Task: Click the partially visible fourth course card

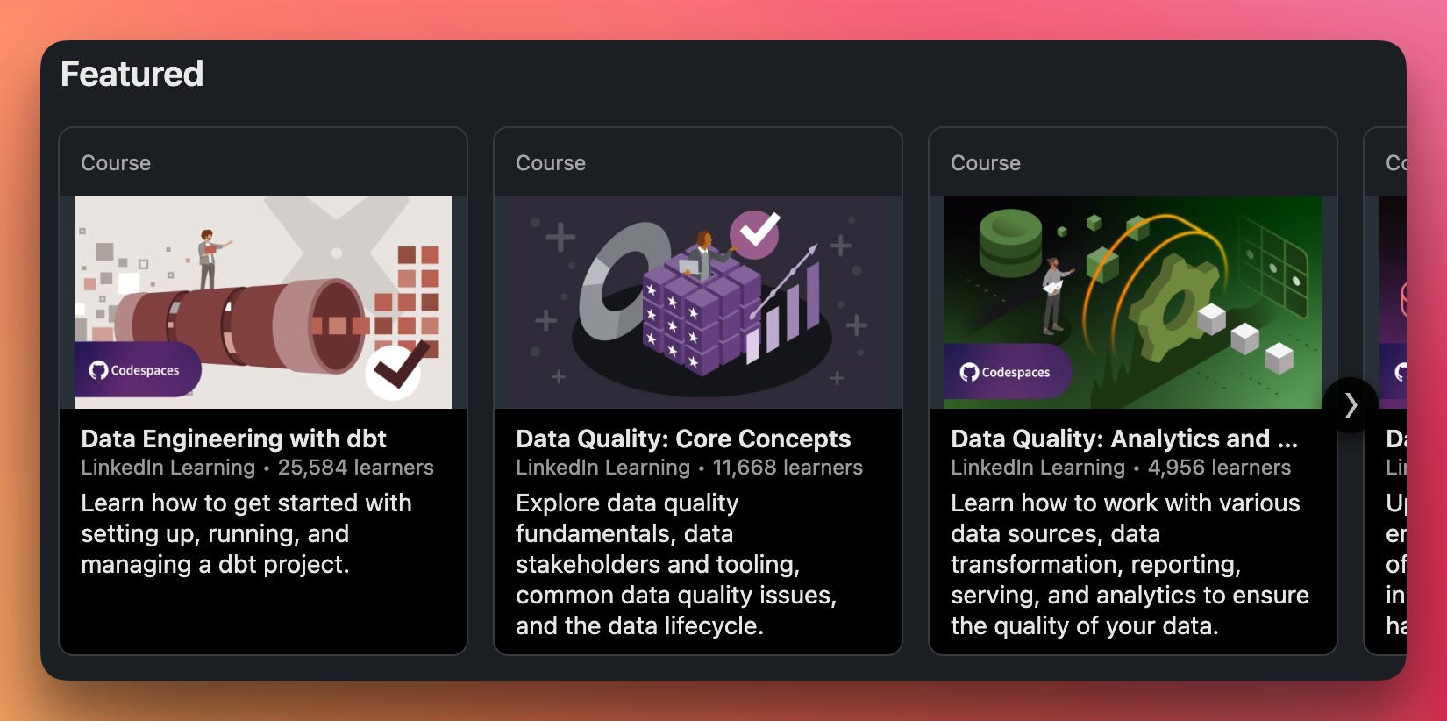Action: click(1387, 391)
